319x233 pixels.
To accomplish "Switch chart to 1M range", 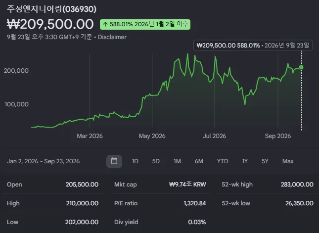I will pyautogui.click(x=177, y=161).
